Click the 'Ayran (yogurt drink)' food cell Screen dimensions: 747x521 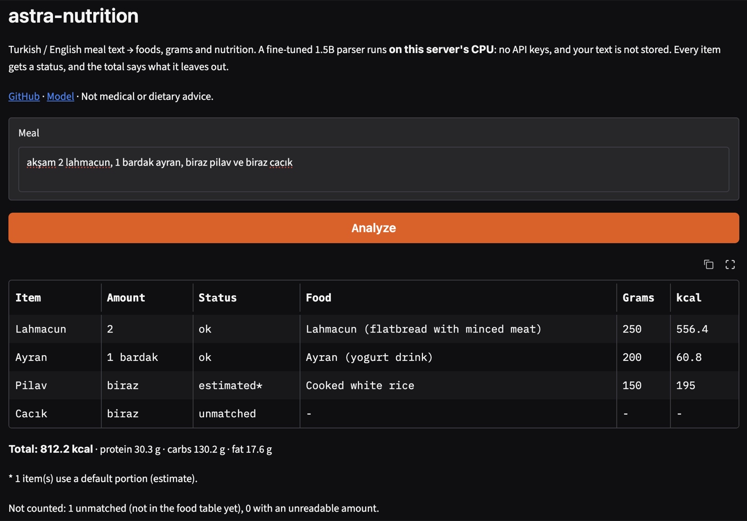[x=458, y=357]
